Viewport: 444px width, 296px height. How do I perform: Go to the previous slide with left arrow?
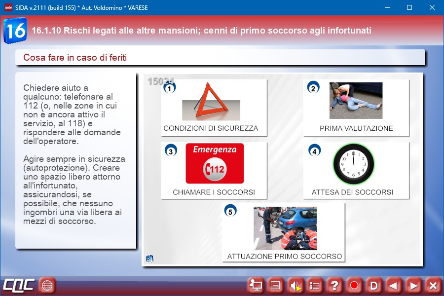tap(393, 285)
